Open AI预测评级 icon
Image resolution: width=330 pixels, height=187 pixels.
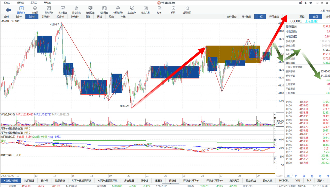tap(118, 10)
